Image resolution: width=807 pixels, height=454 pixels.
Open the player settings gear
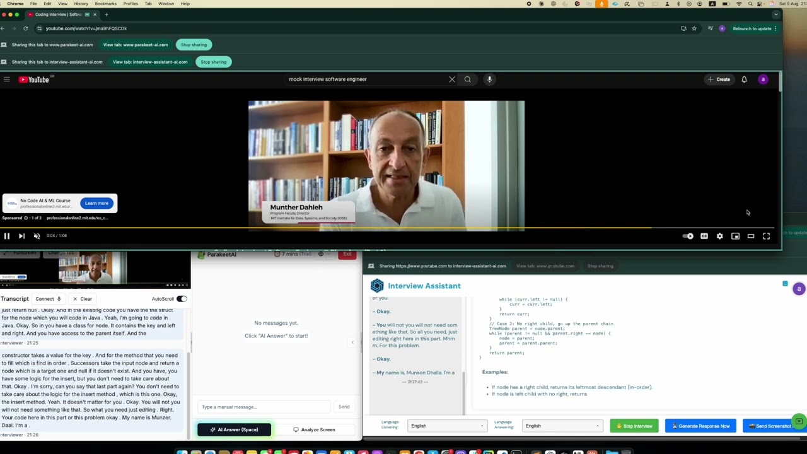coord(719,236)
